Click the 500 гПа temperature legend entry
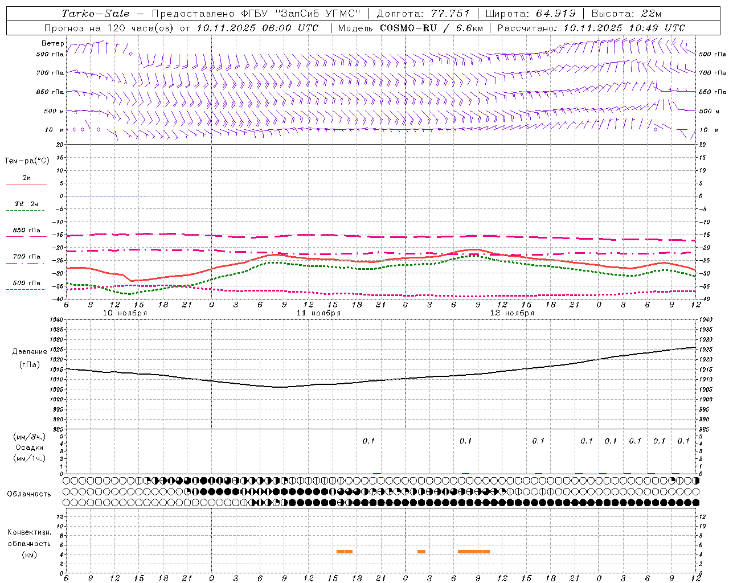 (x=26, y=283)
